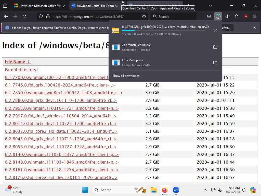The height and width of the screenshot is (196, 261).
Task: Click the Firefox taskbar icon
Action: [x=165, y=190]
